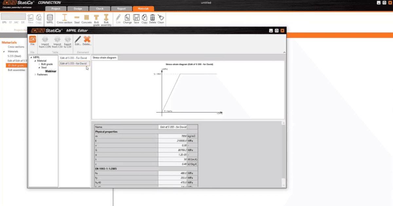Click the mass density 7850 cell
This screenshot has width=393, height=206.
click(173, 136)
